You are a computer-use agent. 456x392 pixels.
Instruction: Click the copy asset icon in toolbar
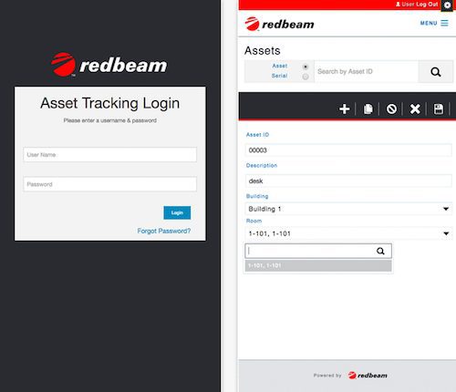tap(368, 108)
